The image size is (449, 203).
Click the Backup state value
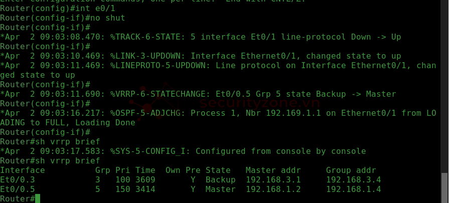[x=221, y=180]
